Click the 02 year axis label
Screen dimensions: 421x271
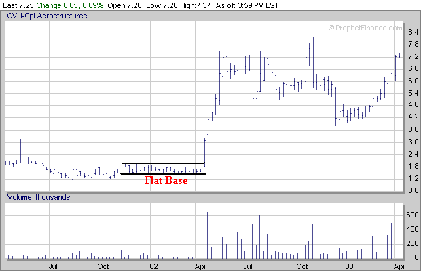pyautogui.click(x=153, y=266)
